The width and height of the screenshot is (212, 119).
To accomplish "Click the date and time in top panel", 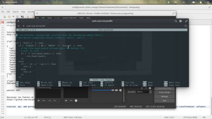I will (106, 2).
